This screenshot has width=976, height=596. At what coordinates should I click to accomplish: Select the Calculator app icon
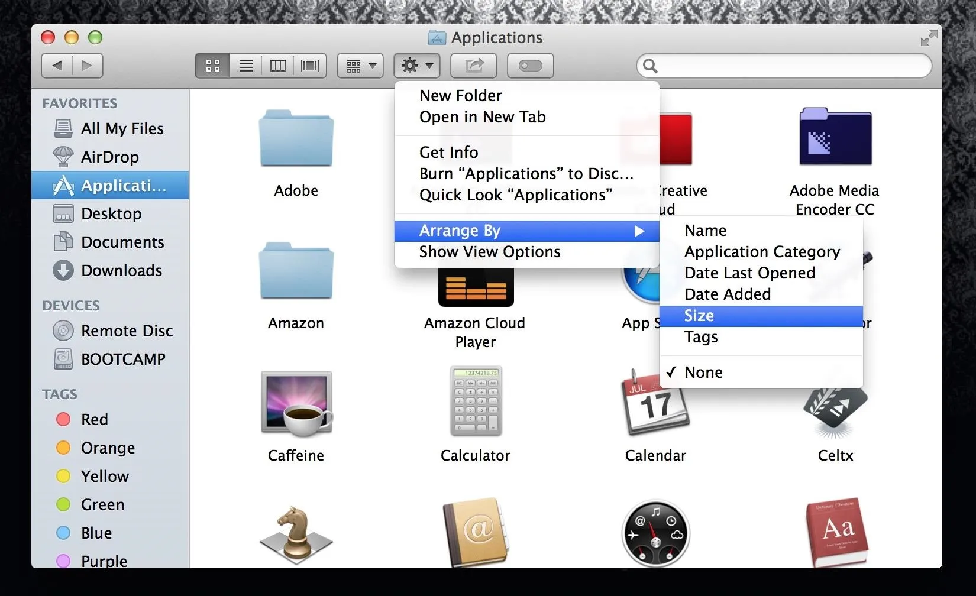[476, 401]
